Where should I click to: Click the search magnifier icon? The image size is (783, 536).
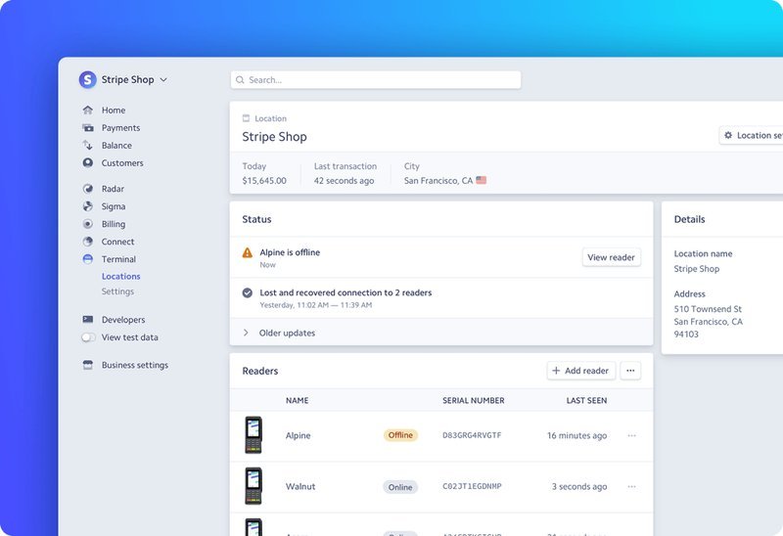[240, 80]
